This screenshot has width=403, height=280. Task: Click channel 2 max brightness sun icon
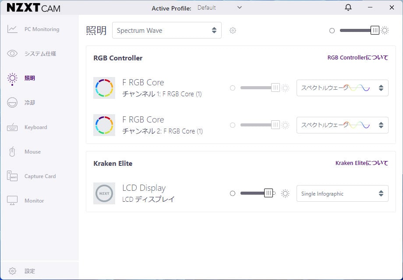point(285,125)
